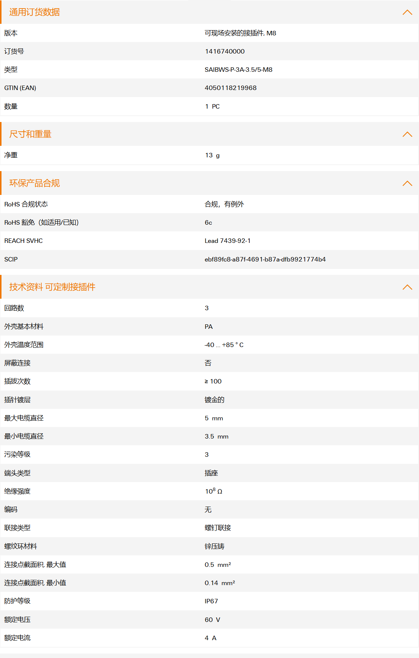Click the REACH SVHC label
Viewport: 419px width, 658px height.
coord(23,241)
